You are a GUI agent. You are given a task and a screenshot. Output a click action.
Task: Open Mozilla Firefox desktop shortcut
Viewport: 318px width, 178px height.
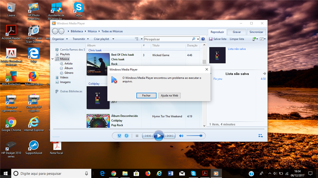click(x=34, y=79)
